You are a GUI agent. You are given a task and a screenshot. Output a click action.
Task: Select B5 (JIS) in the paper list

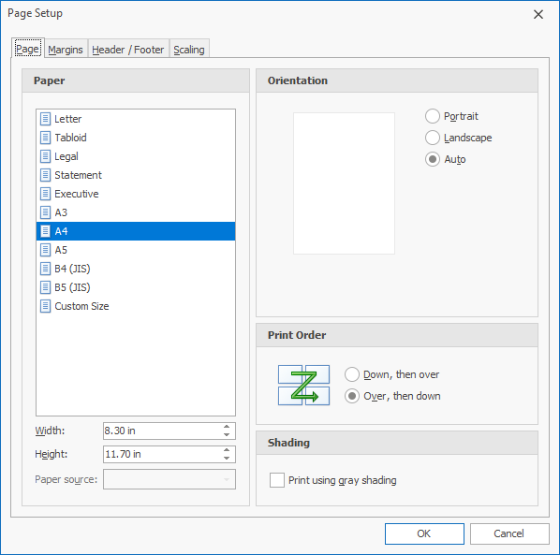point(136,287)
